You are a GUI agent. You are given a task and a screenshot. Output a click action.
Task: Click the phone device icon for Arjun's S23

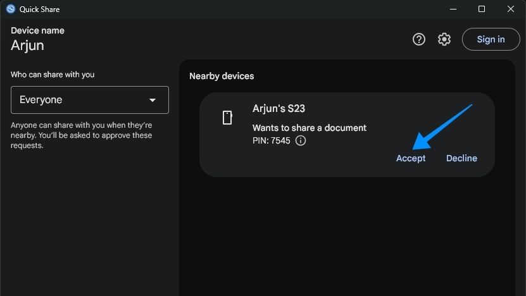(x=227, y=118)
